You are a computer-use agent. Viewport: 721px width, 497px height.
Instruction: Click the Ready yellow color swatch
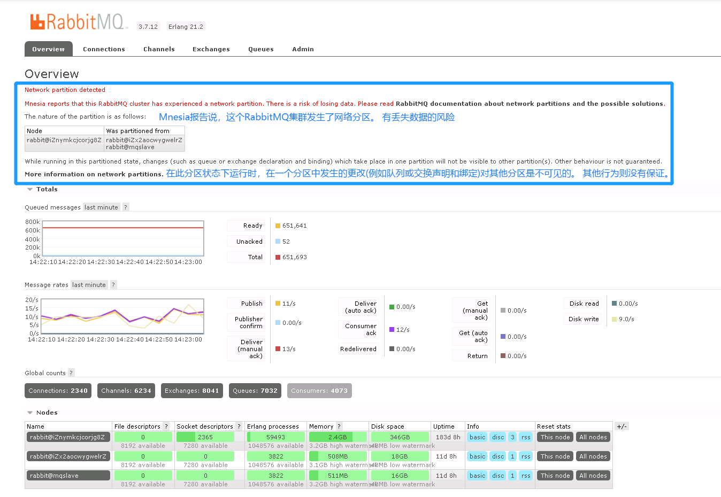pos(278,226)
